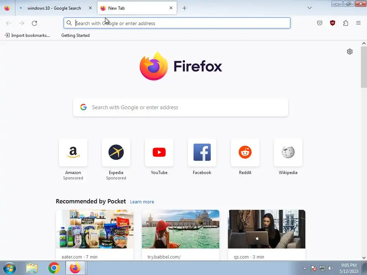Expand the list all tabs chevron
Screen dimensions: 367x275
(x=309, y=8)
